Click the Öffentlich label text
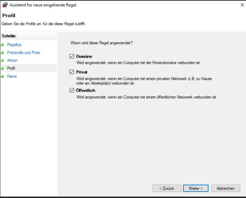This screenshot has width=246, height=198. (86, 90)
